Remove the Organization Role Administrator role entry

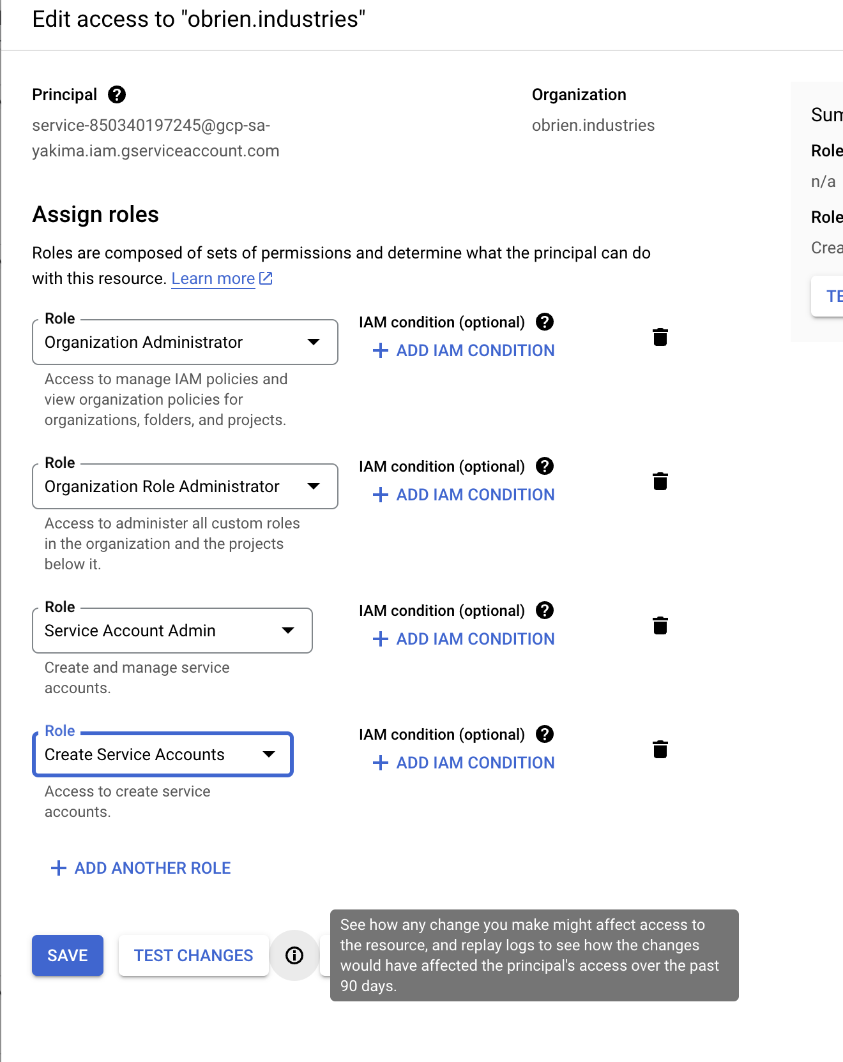[660, 482]
